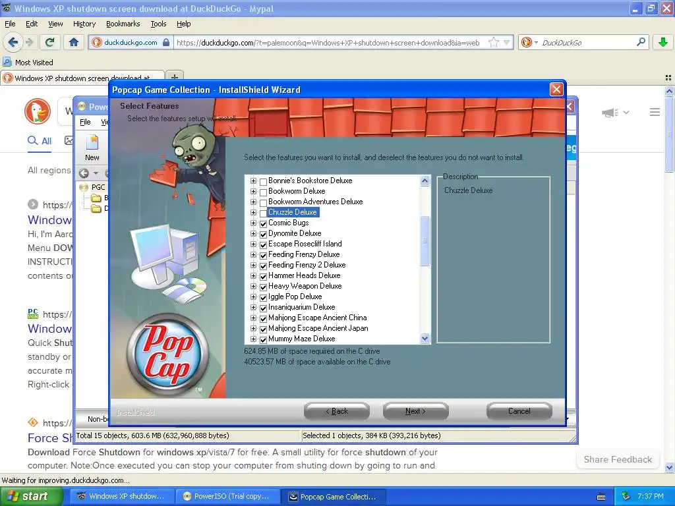Click the keyboard icon in the taskbar
Screen dimensions: 675x506
[x=601, y=497]
